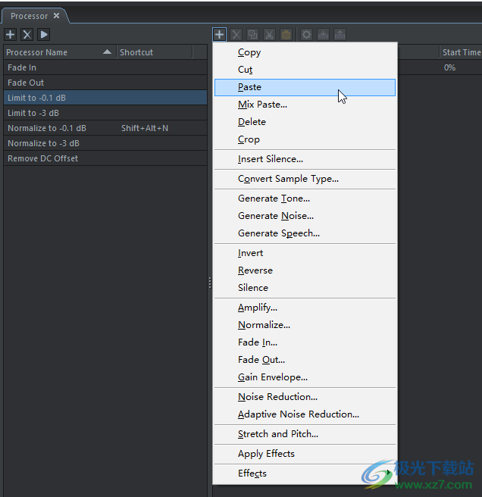
Task: Sort by Processor Name column header
Action: pyautogui.click(x=60, y=52)
